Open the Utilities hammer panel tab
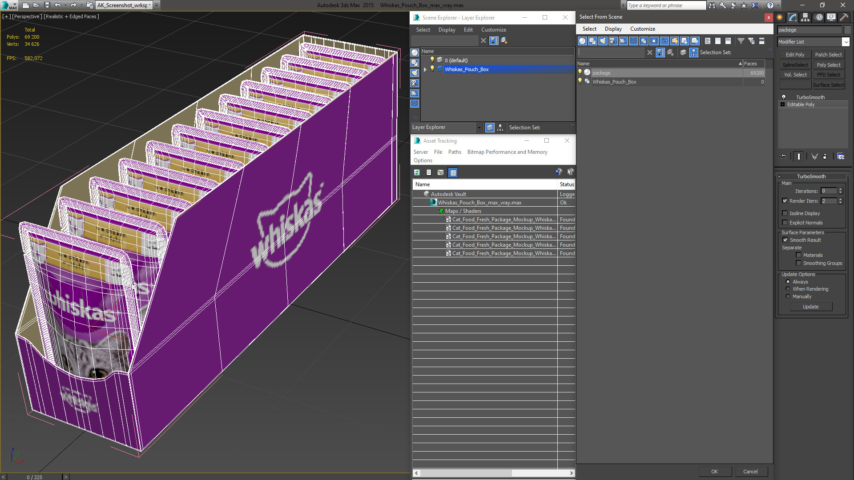Image resolution: width=854 pixels, height=480 pixels. [x=844, y=17]
